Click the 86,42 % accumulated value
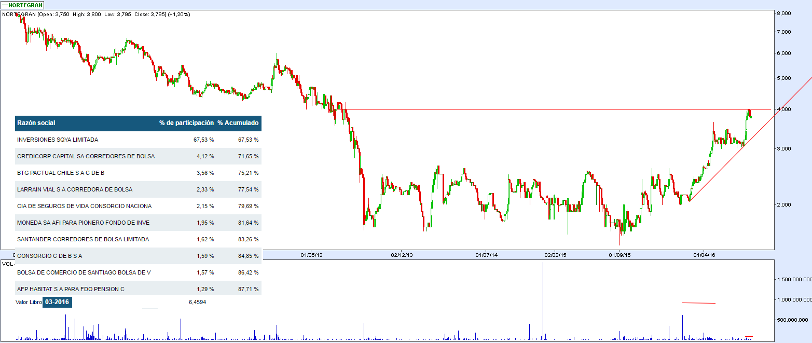The height and width of the screenshot is (343, 812). tap(247, 272)
